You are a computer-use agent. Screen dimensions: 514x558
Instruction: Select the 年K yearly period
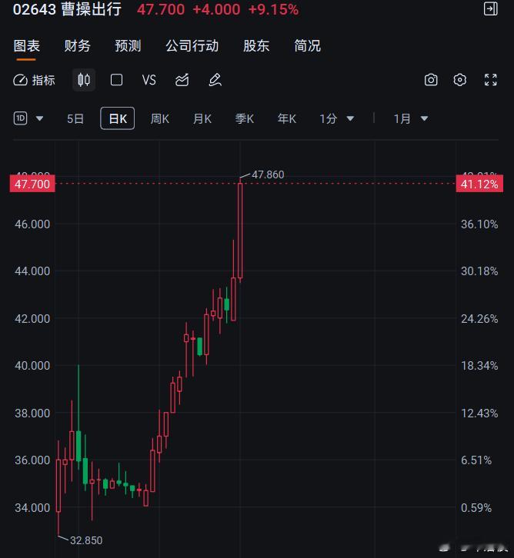[x=287, y=118]
